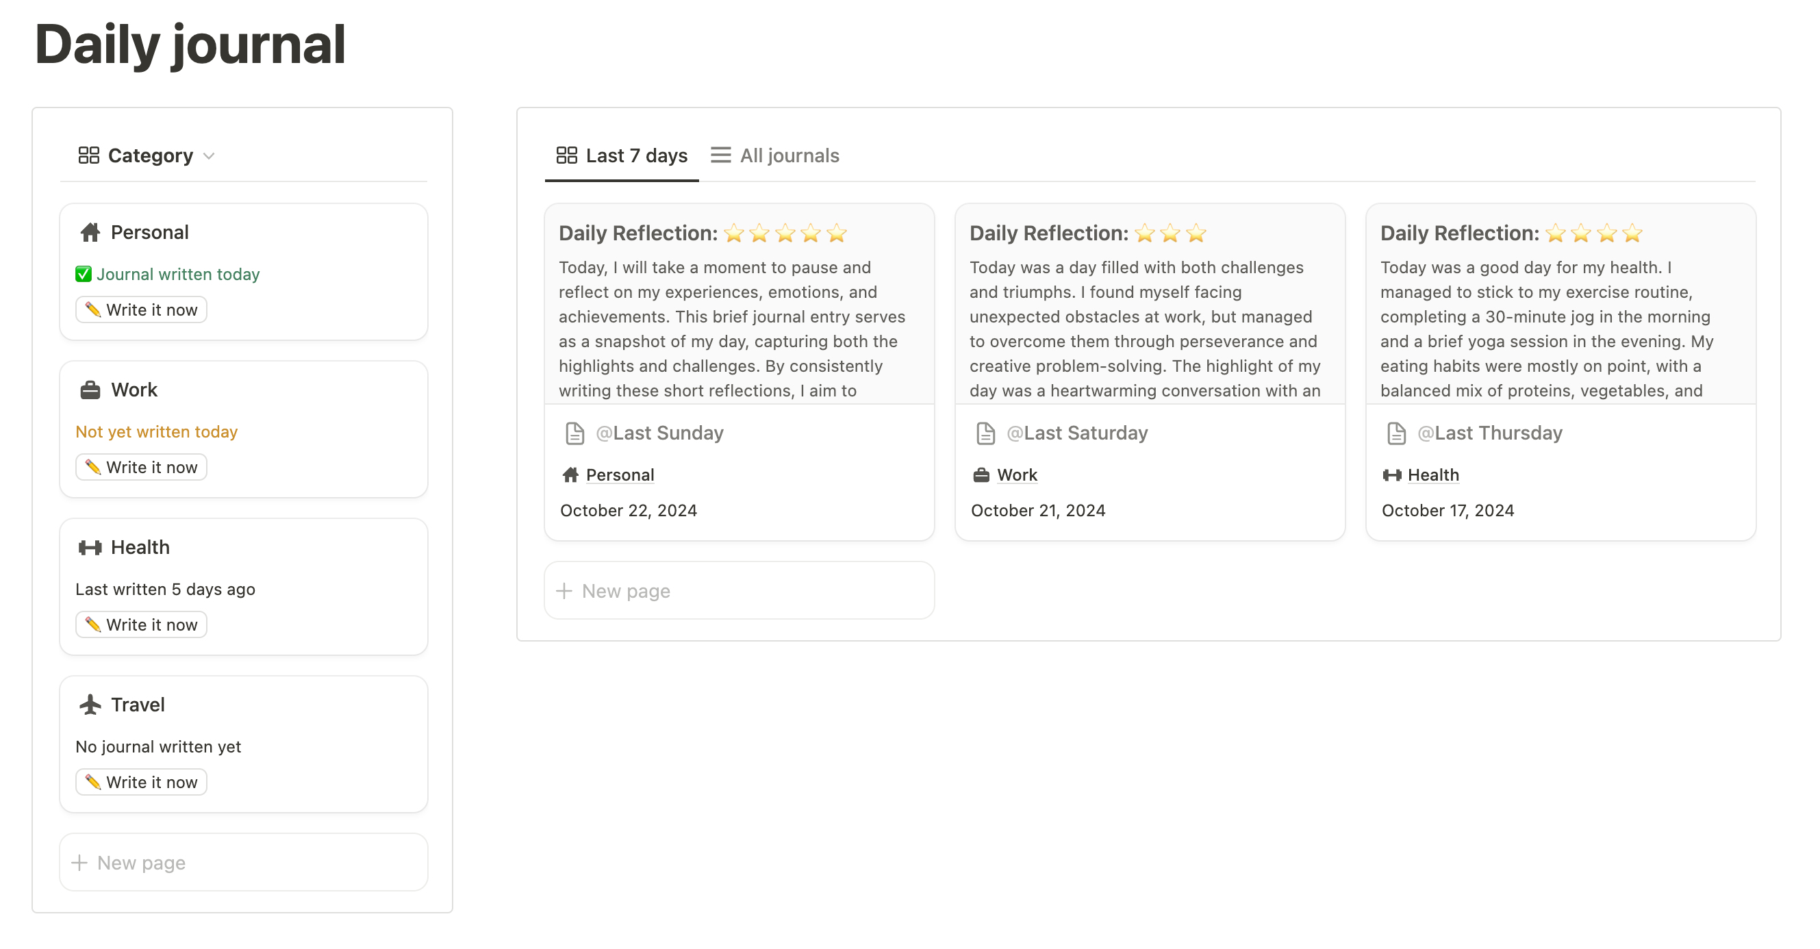Click the briefcase icon beside Work category
The image size is (1820, 949).
click(90, 390)
